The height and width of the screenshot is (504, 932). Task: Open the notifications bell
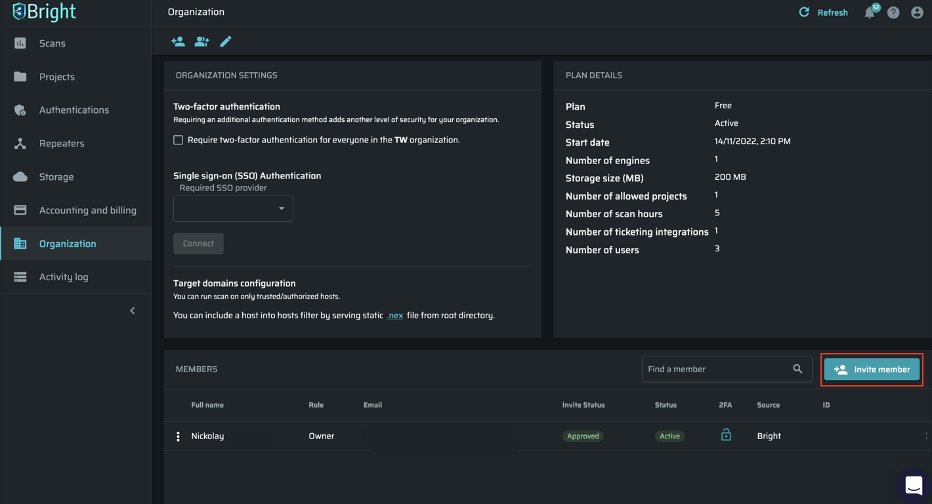[x=870, y=12]
